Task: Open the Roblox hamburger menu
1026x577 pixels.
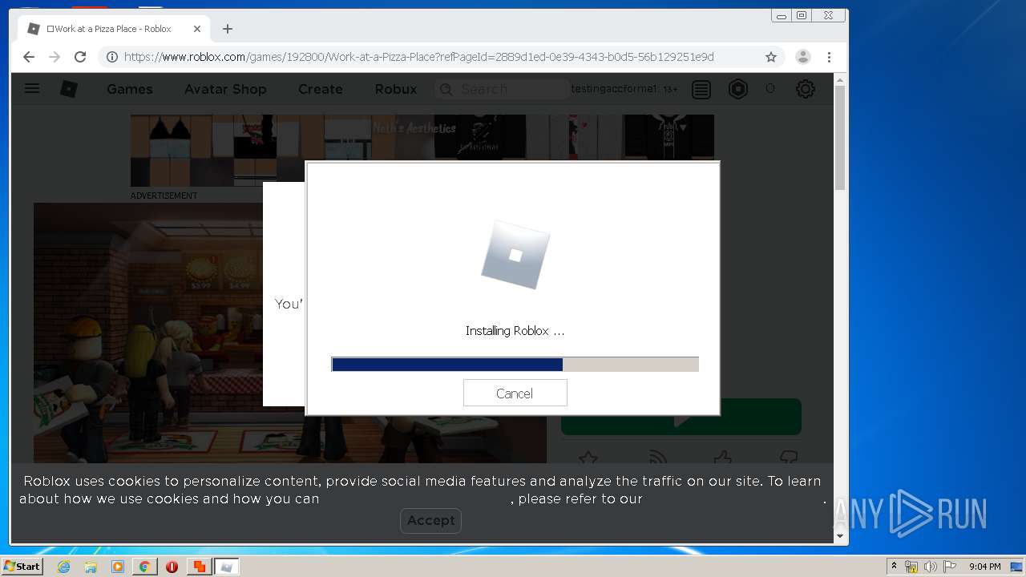Action: point(32,89)
